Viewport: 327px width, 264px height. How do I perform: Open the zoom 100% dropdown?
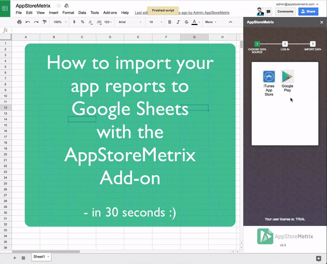click(60, 22)
